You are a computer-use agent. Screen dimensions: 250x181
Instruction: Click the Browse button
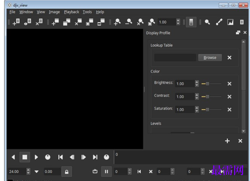[210, 57]
